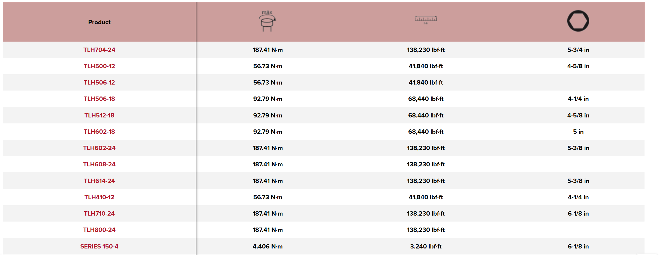Screen dimensions: 662x255
Task: Open the TLH410-12 product link
Action: 99,197
